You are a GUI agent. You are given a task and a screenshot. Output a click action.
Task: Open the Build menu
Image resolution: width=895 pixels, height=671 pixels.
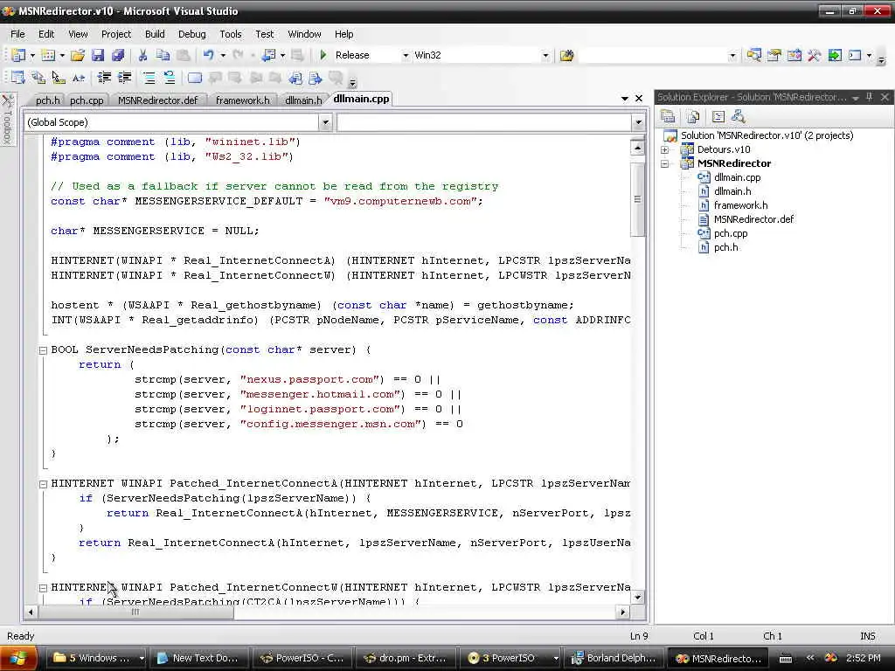point(155,34)
